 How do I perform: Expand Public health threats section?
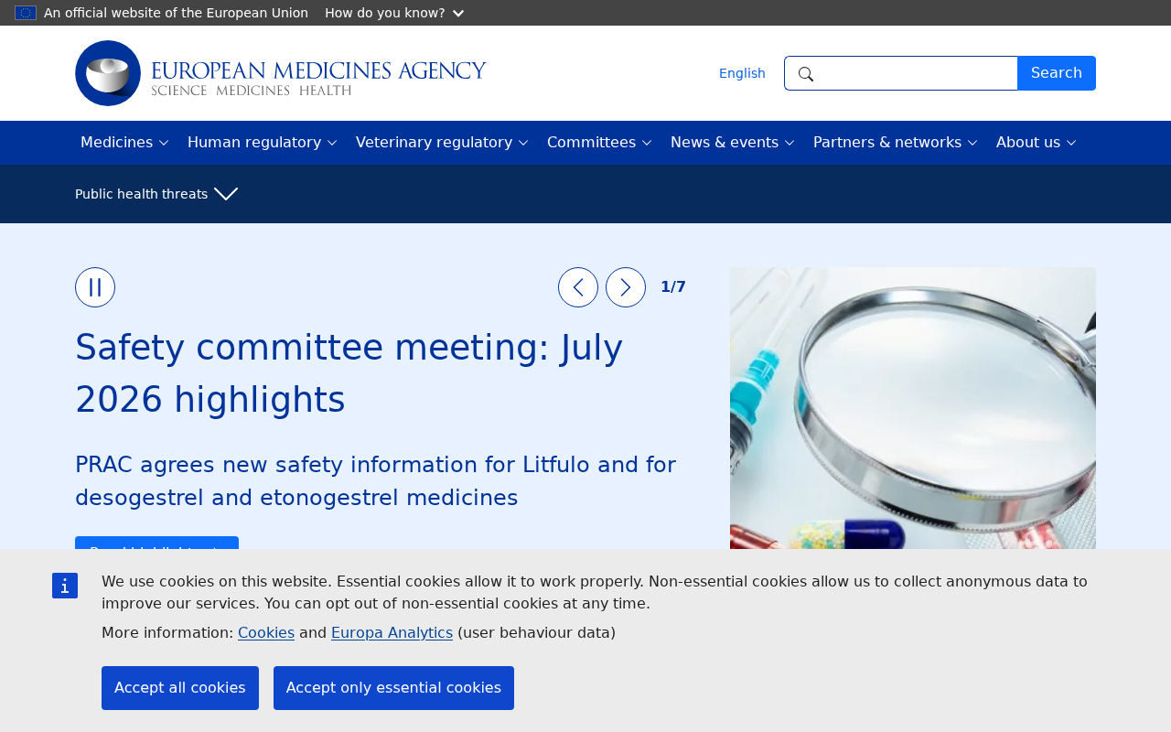[156, 194]
